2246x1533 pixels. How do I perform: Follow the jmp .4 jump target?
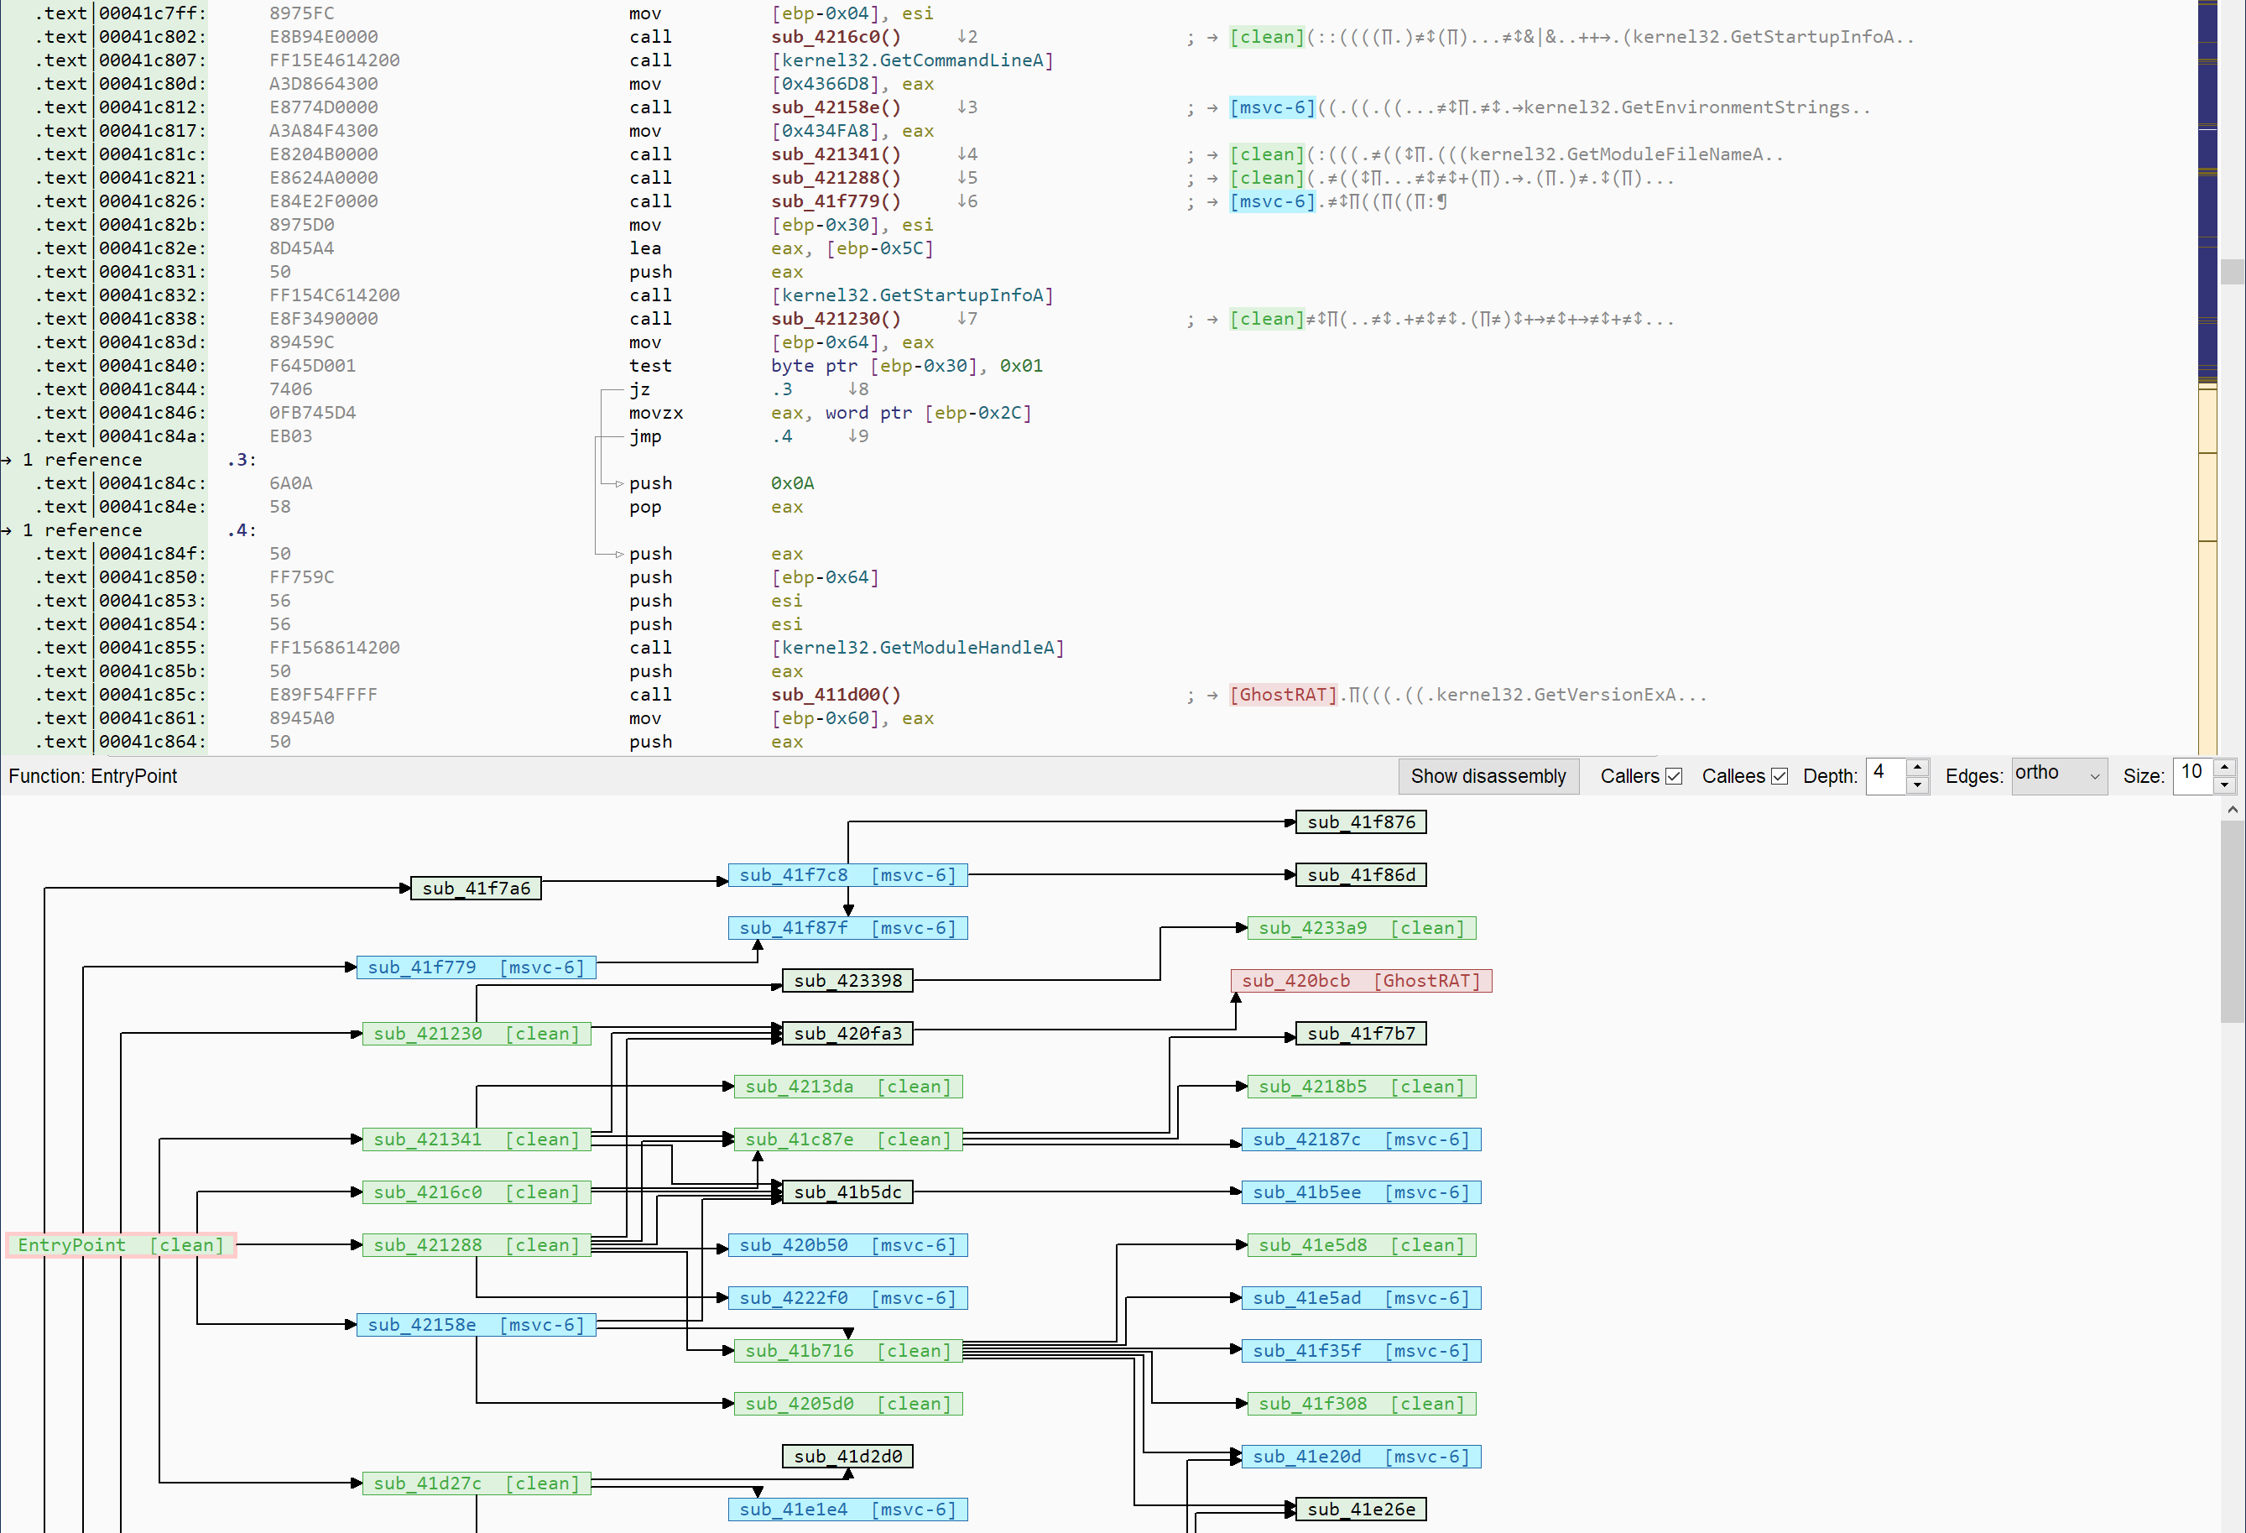[x=782, y=436]
